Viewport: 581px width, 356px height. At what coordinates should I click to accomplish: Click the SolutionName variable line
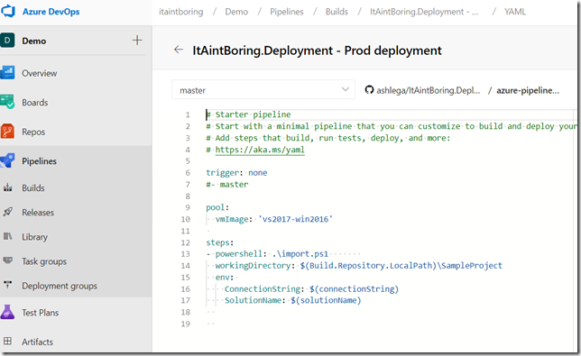[292, 300]
